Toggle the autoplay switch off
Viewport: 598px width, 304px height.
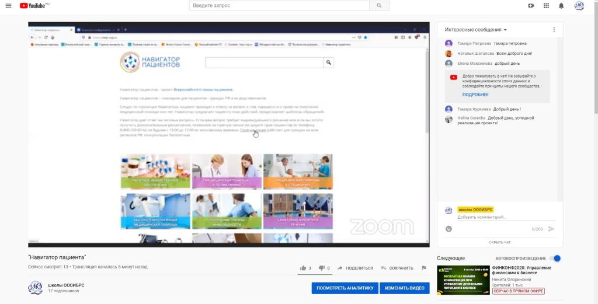click(x=556, y=258)
